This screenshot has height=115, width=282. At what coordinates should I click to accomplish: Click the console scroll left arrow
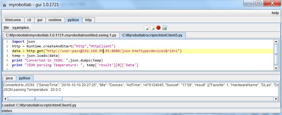[x=5, y=99]
